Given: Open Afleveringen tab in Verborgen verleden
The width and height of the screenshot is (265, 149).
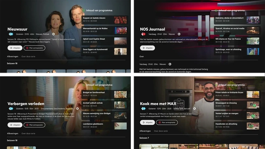Looking at the screenshot, I should [x=13, y=134].
